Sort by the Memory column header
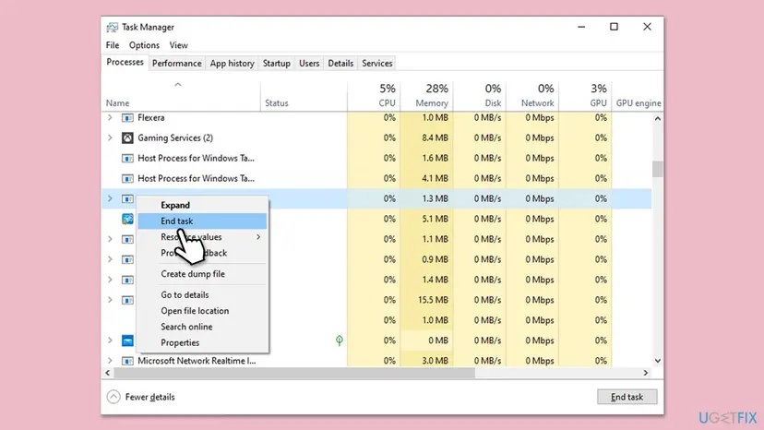764x430 pixels. pyautogui.click(x=427, y=96)
